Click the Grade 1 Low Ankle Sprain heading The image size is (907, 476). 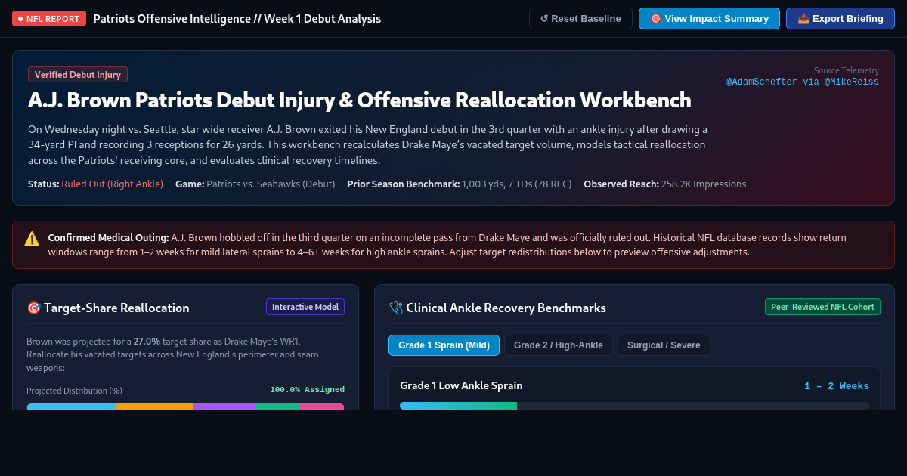(x=461, y=385)
